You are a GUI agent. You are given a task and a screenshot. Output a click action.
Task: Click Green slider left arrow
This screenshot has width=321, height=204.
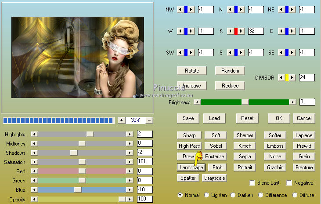click(34, 180)
